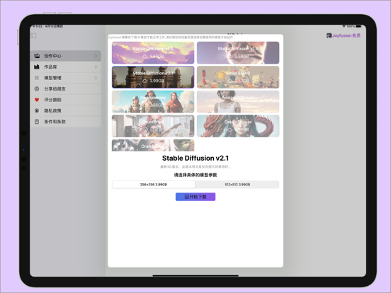
Task: Choose the Stable Diffusion v1.4 model card
Action: [x=153, y=53]
